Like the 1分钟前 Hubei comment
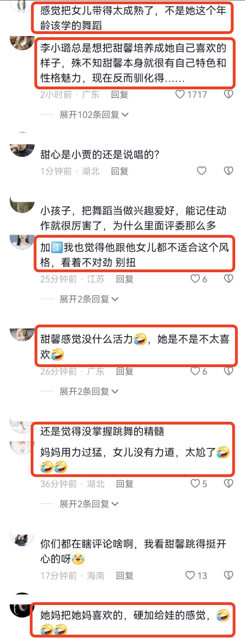245x639 pixels. 201,171
